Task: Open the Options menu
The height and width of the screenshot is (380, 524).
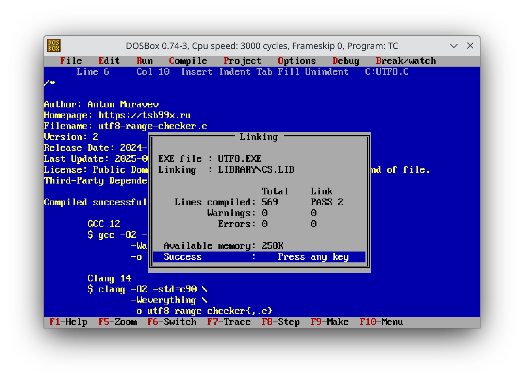Action: [297, 61]
